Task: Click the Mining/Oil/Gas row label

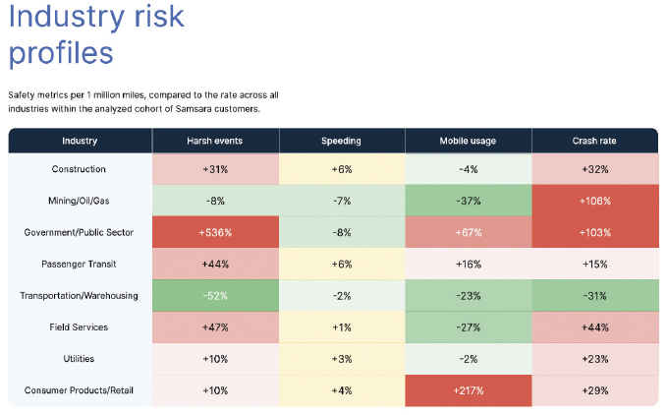Action: [80, 201]
